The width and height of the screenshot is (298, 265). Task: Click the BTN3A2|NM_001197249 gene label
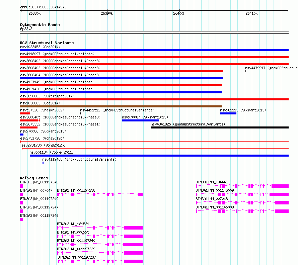pyautogui.click(x=39, y=199)
